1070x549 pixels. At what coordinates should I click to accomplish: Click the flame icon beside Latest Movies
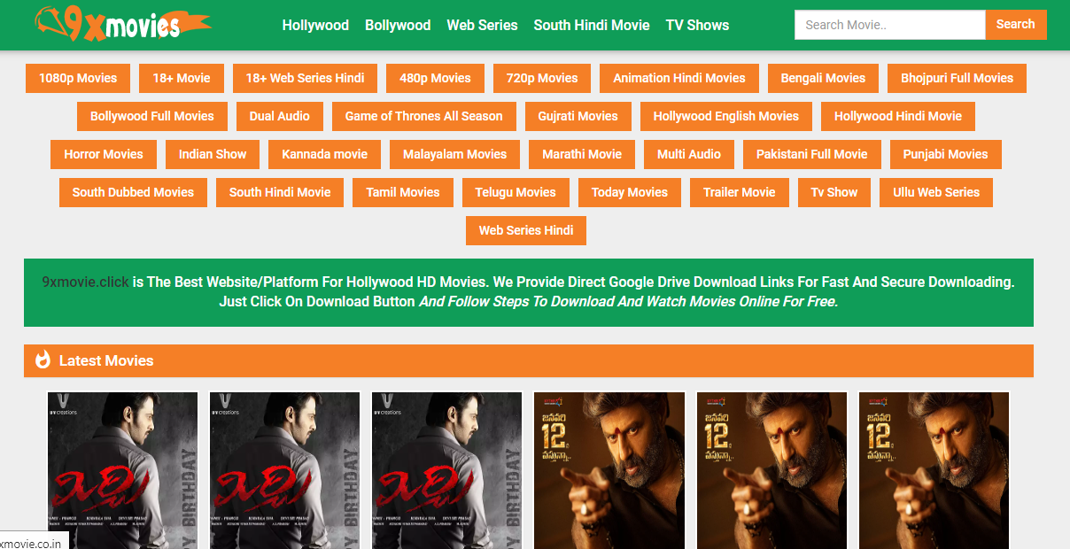point(43,360)
